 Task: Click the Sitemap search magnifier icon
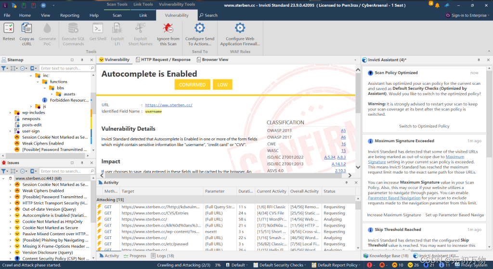(x=92, y=68)
